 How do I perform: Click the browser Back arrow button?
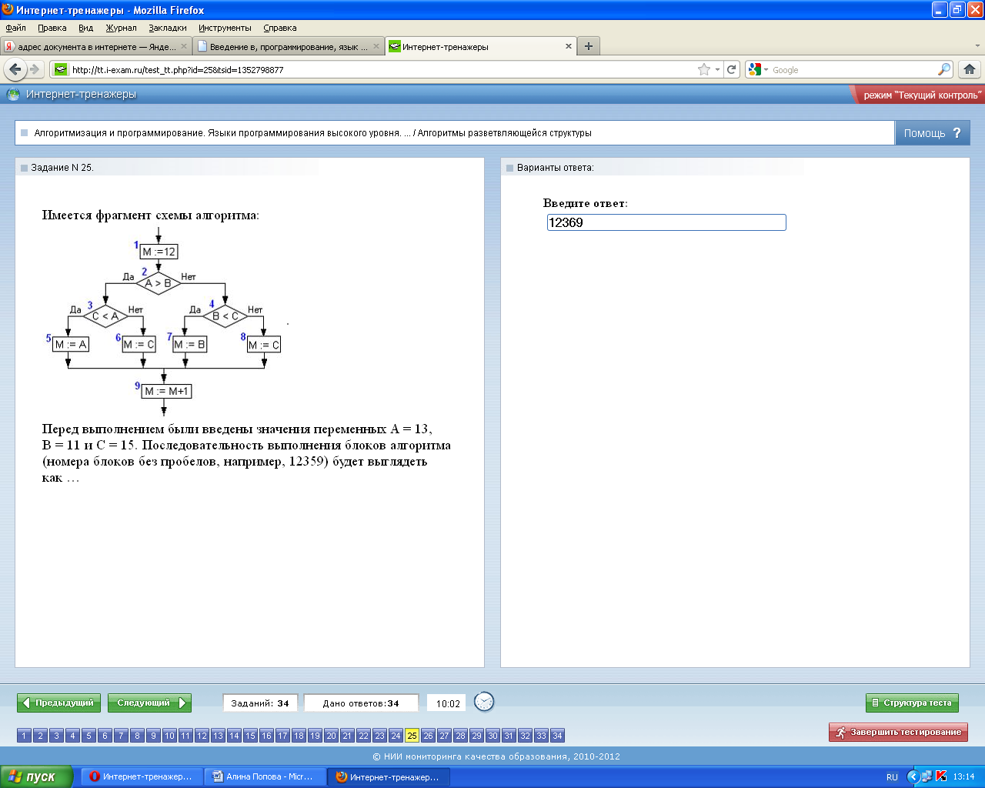(15, 69)
